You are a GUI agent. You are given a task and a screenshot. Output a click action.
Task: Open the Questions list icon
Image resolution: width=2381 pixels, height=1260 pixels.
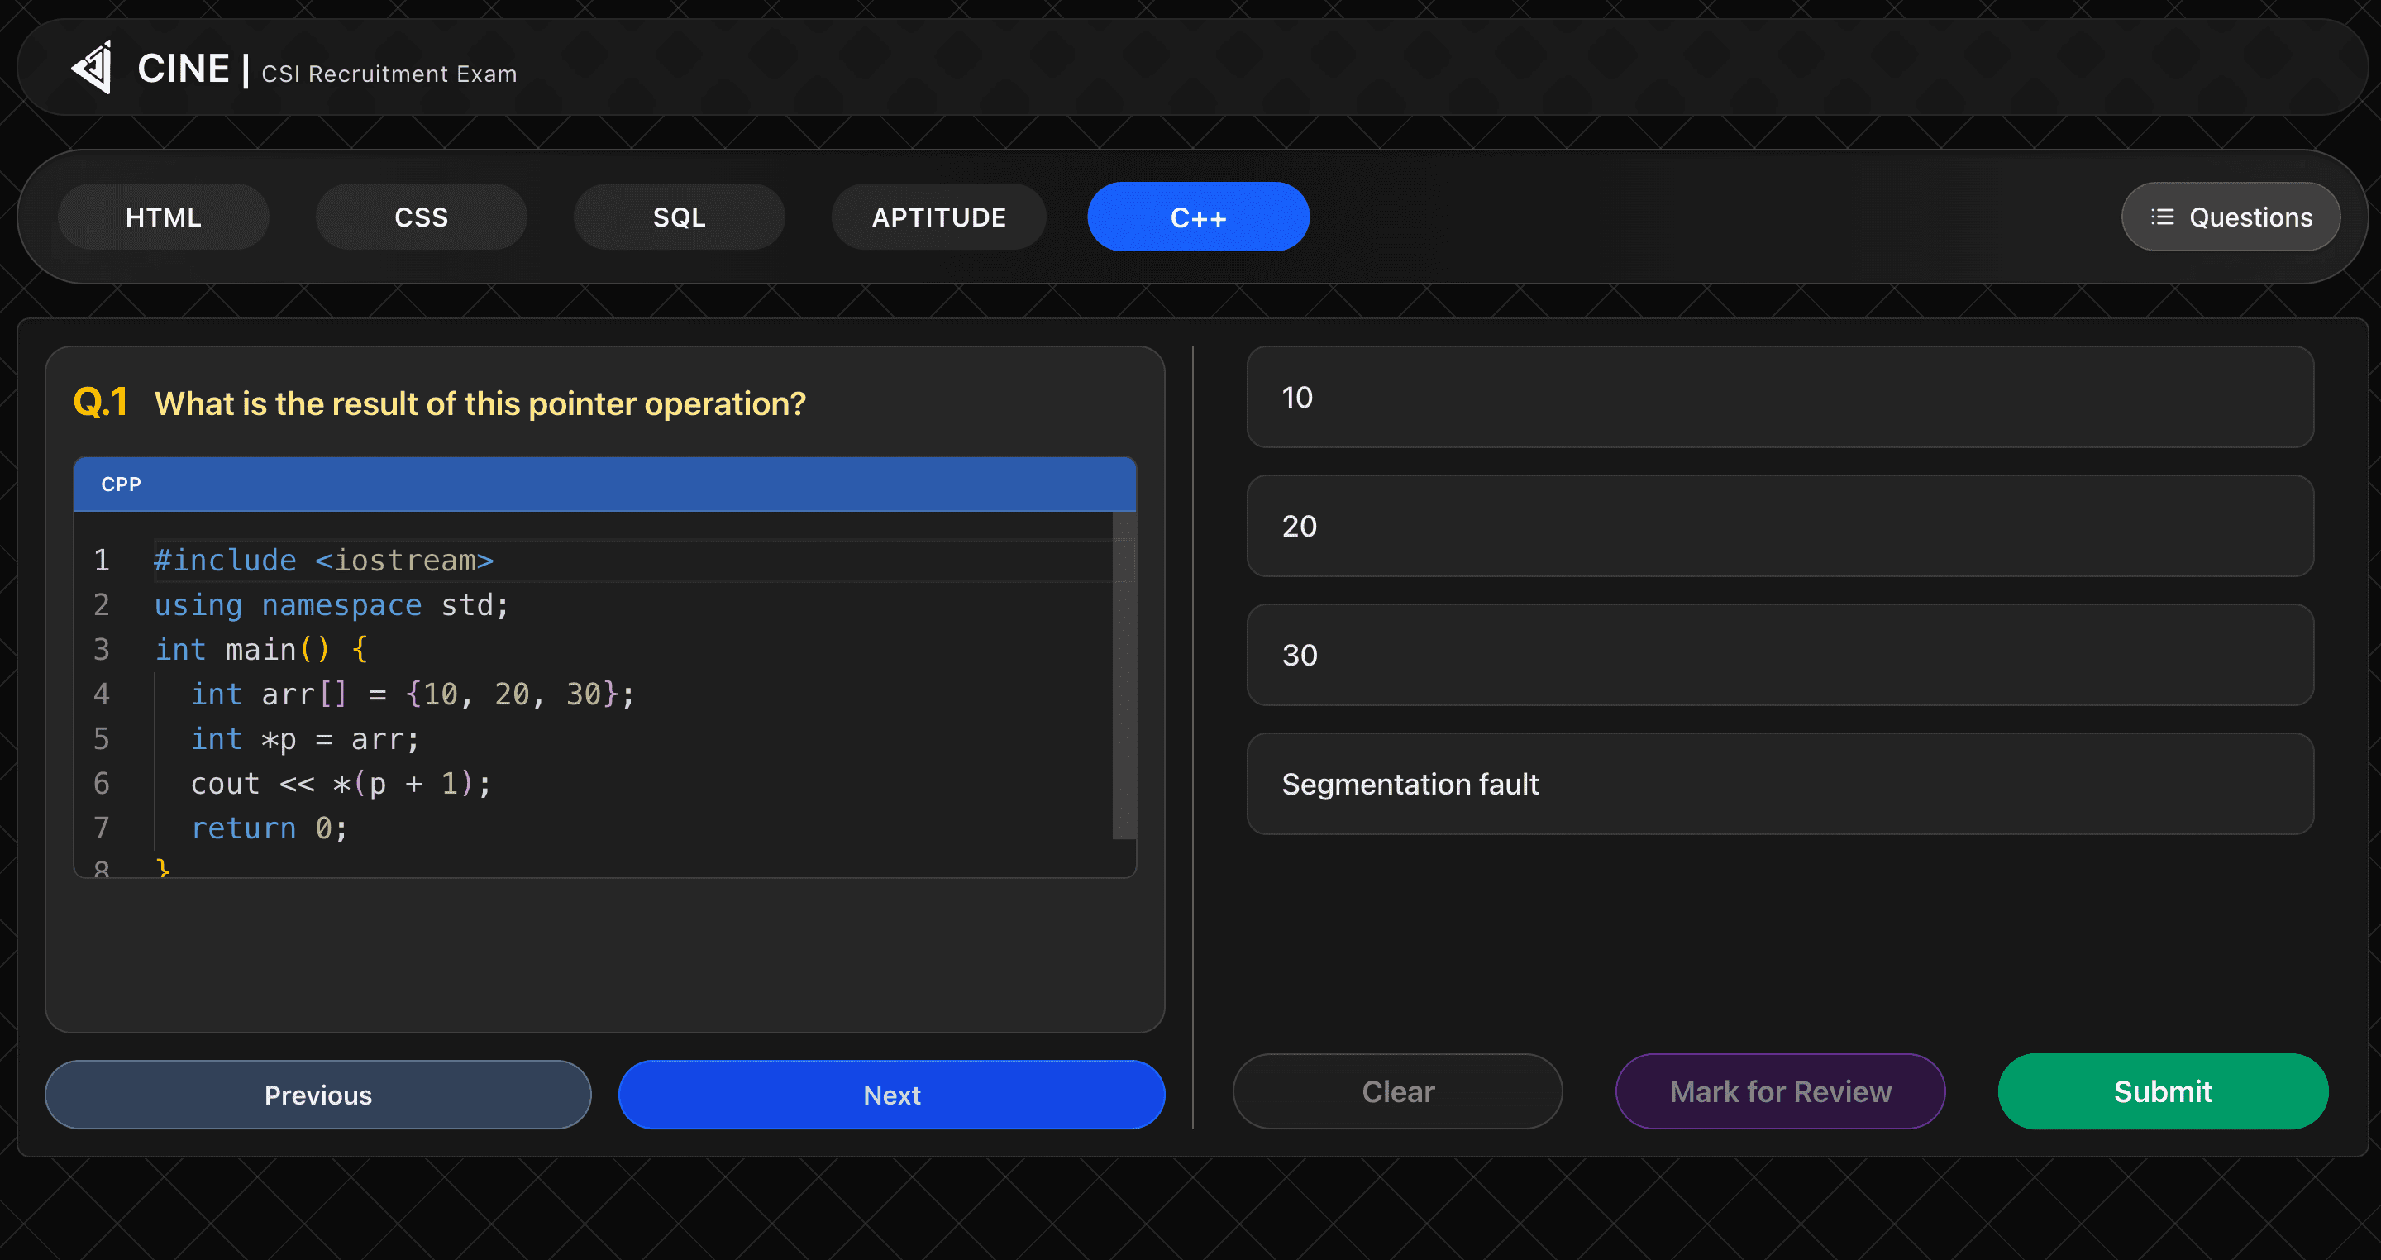(2161, 217)
